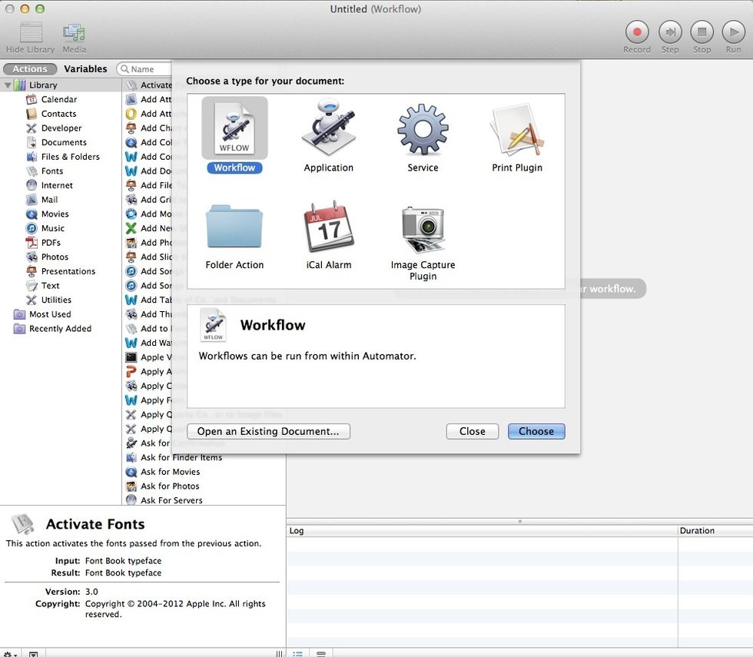Open the gear action menu at bottom-left
Screen dimensions: 753x657
click(9, 654)
